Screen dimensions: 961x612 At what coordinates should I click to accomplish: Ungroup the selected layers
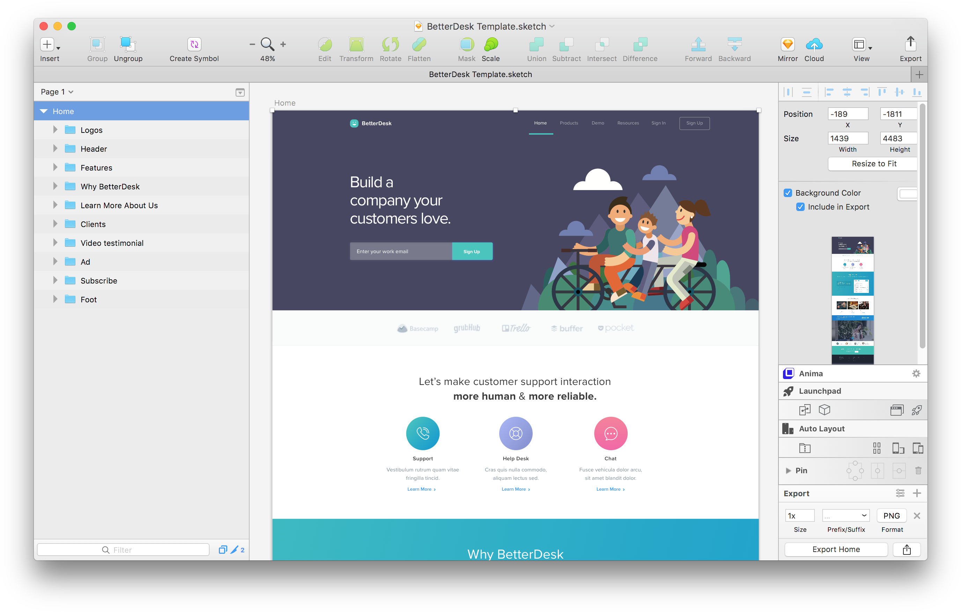click(128, 44)
